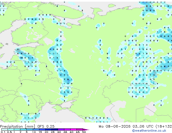The height and width of the screenshot is (133, 172).
Task: Click the legend label '0.5'
Action: tap(9, 132)
